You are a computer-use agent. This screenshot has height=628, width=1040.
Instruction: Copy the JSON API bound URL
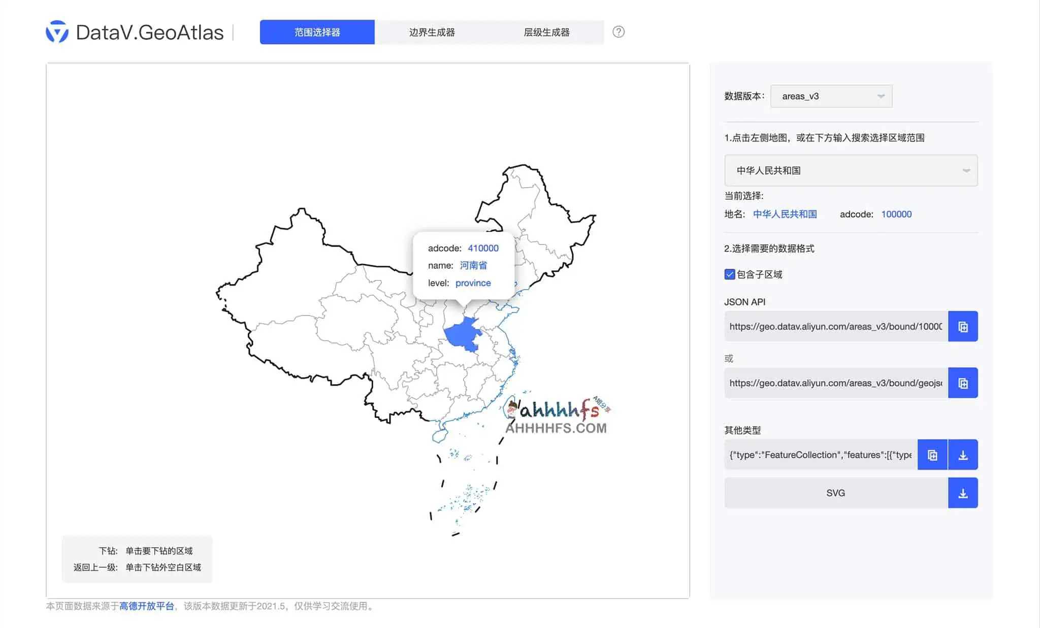[963, 326]
